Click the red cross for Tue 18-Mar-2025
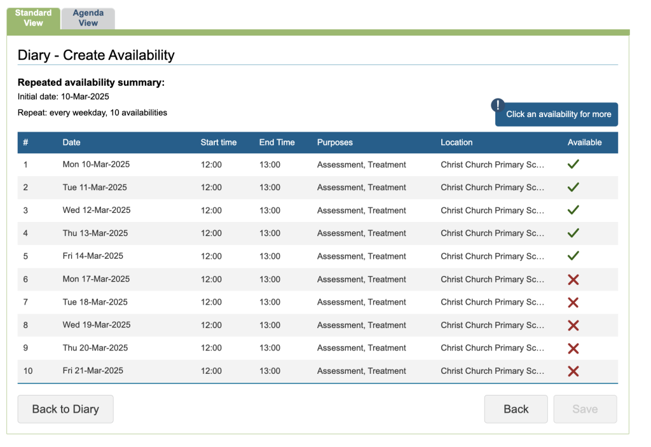651x447 pixels. [x=573, y=302]
